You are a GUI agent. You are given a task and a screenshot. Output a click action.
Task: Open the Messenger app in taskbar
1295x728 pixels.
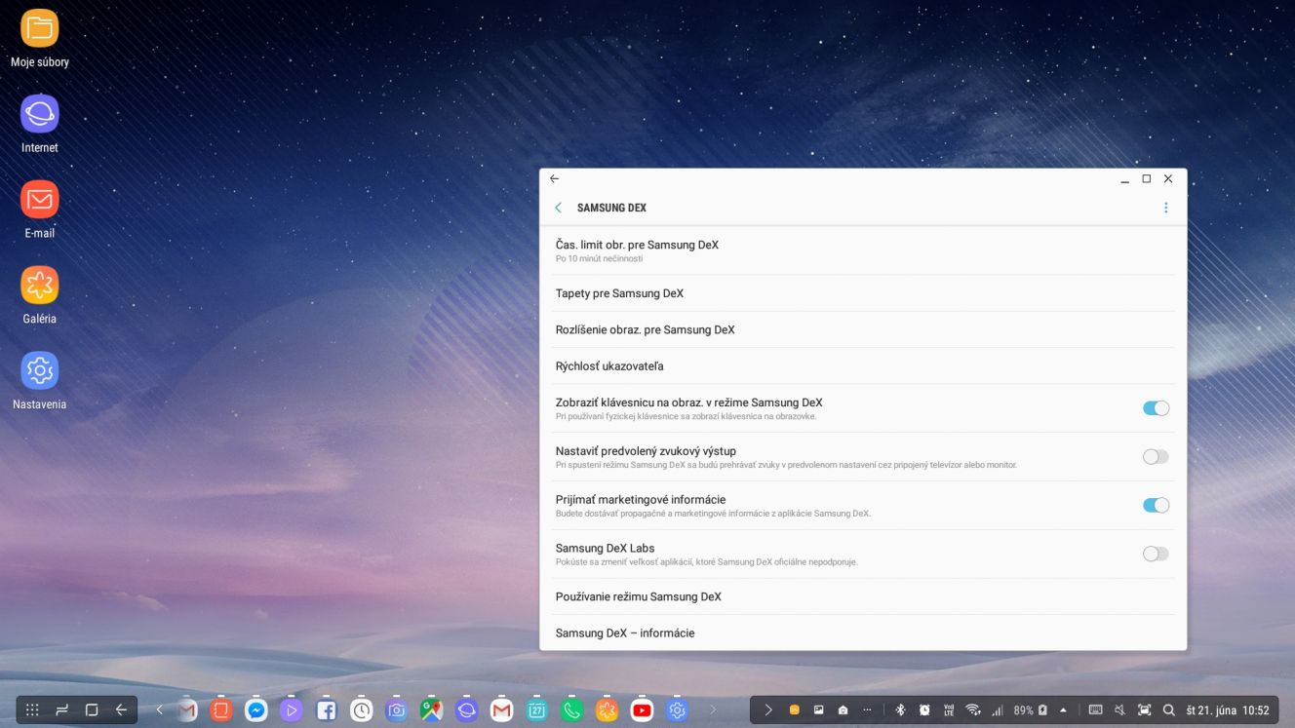256,710
